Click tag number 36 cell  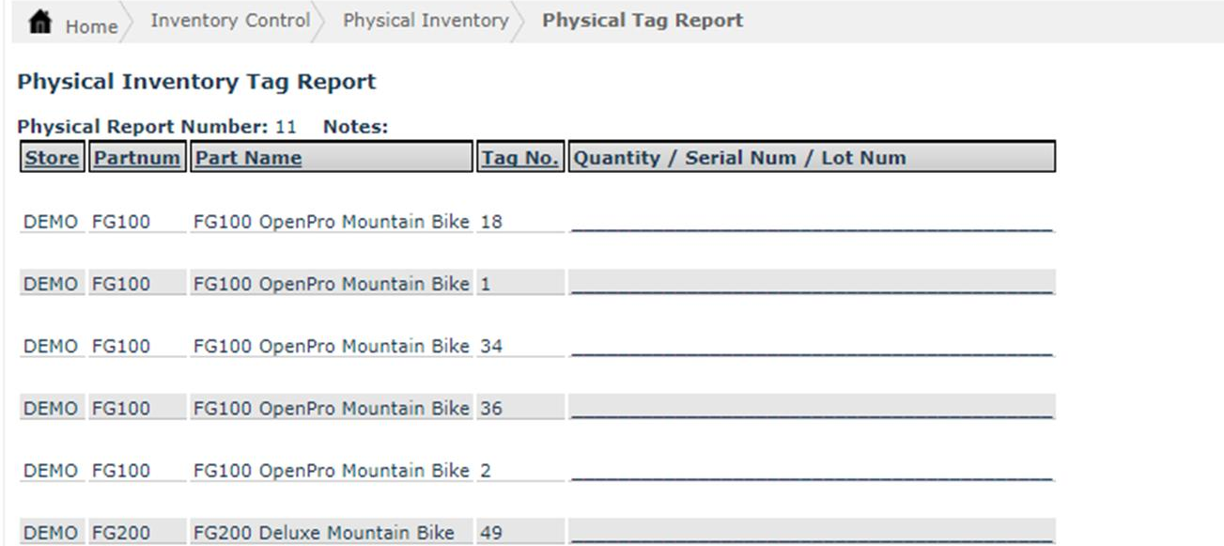(491, 409)
